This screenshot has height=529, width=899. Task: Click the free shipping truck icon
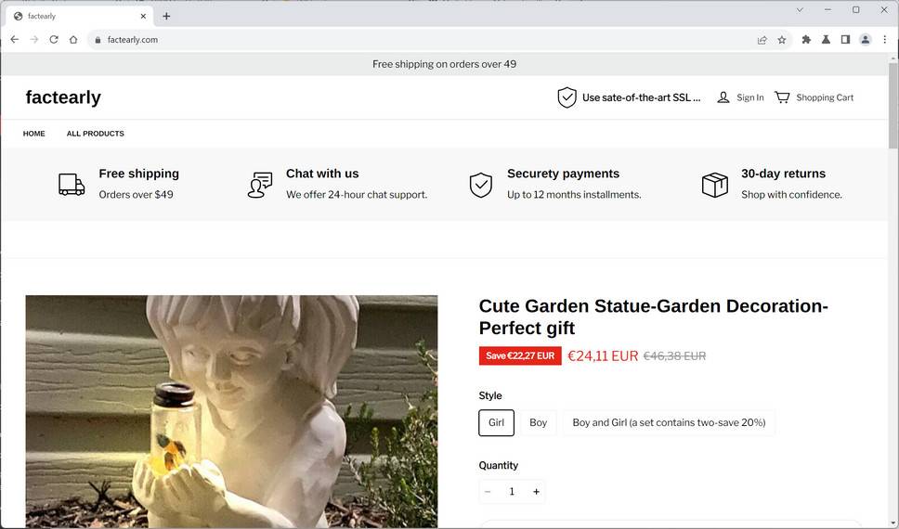coord(72,185)
